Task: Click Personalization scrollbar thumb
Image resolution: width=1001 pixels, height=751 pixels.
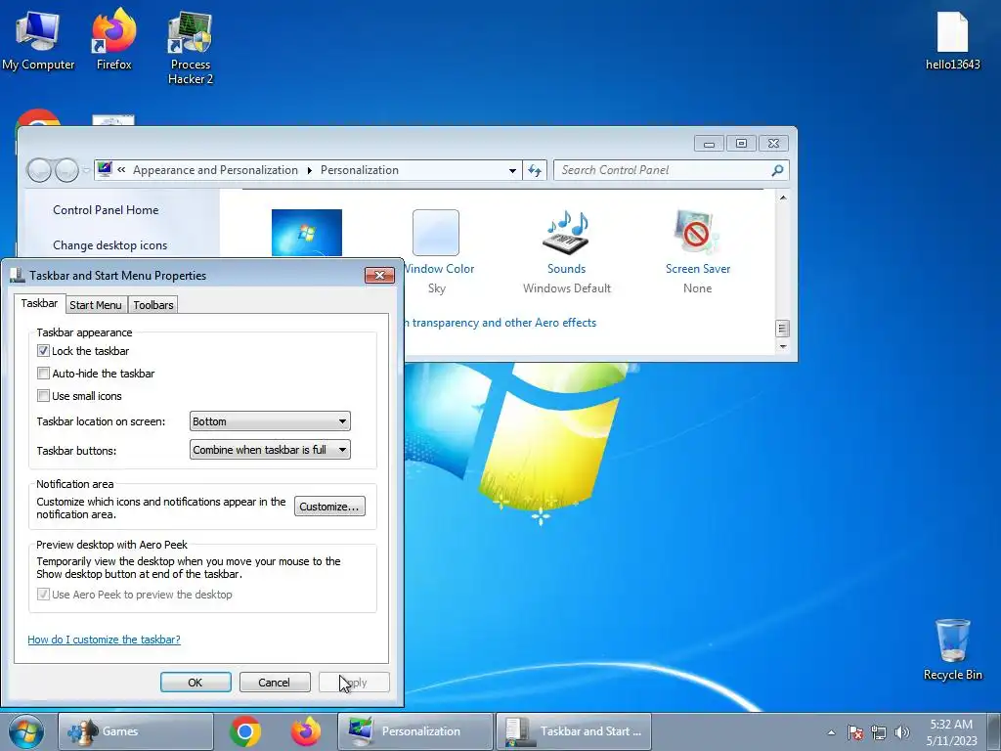Action: pos(783,329)
